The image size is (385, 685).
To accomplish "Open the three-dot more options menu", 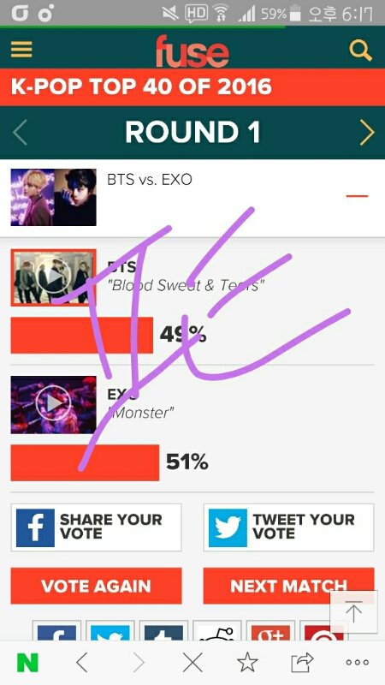I will (357, 663).
